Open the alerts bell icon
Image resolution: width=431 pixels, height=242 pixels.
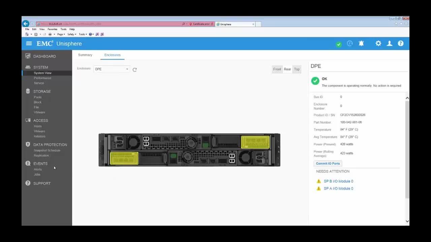pyautogui.click(x=361, y=43)
